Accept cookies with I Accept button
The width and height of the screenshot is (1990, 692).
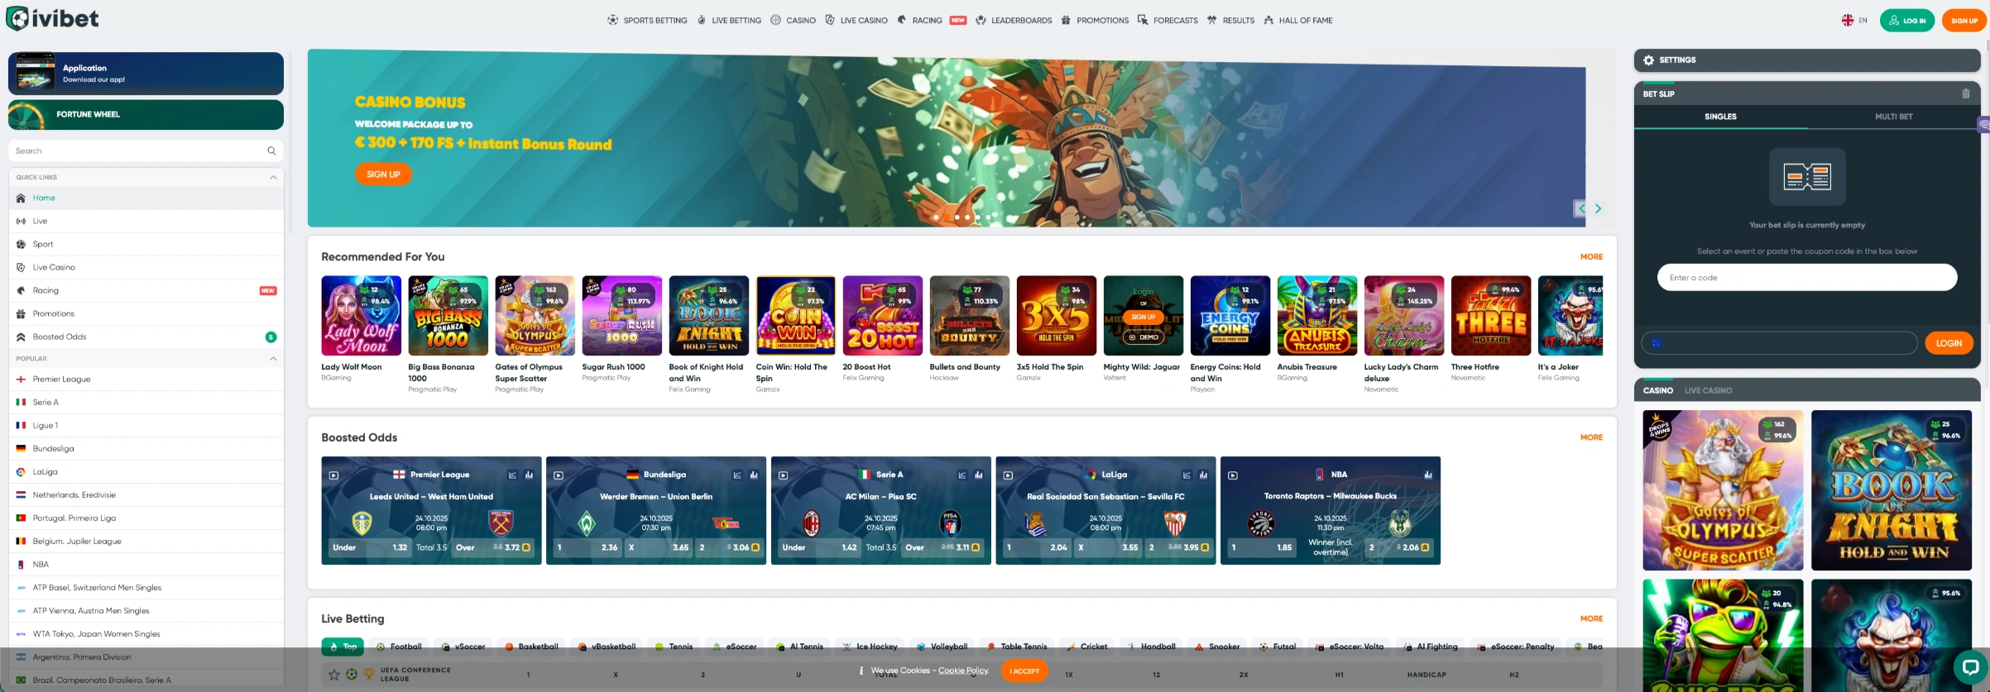pos(1024,671)
